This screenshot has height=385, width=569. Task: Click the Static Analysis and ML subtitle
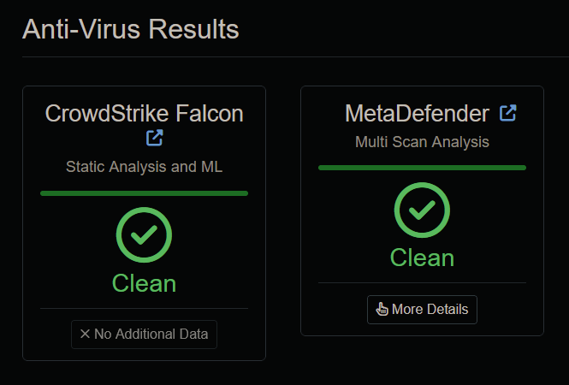click(144, 167)
